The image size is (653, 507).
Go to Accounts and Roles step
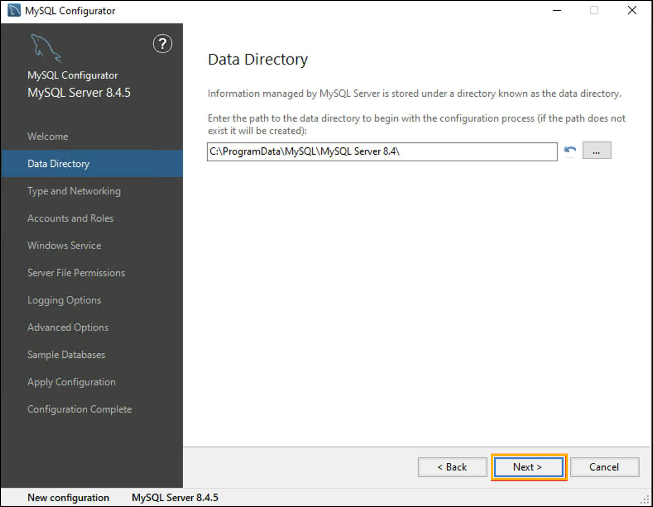(70, 218)
